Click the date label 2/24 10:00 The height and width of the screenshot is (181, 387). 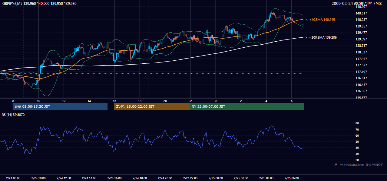pos(38,178)
